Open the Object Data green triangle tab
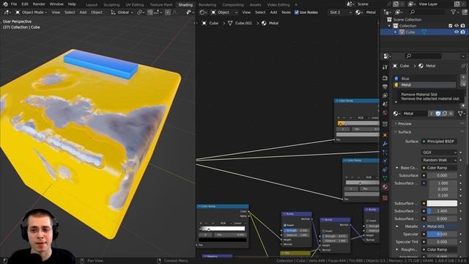Screen dimensions: 469x264 click(385, 178)
